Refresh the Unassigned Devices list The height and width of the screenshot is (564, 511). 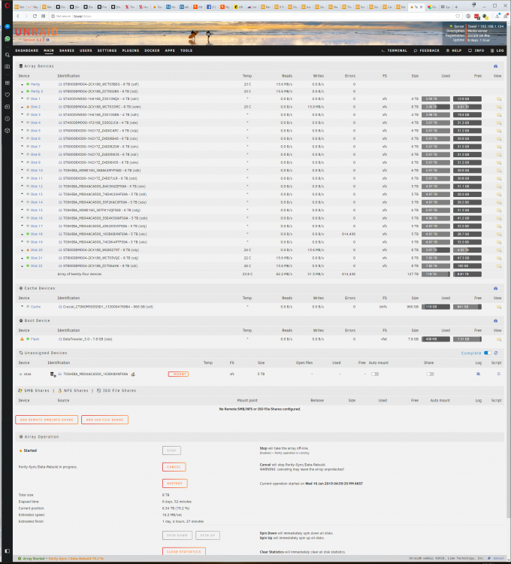(496, 353)
